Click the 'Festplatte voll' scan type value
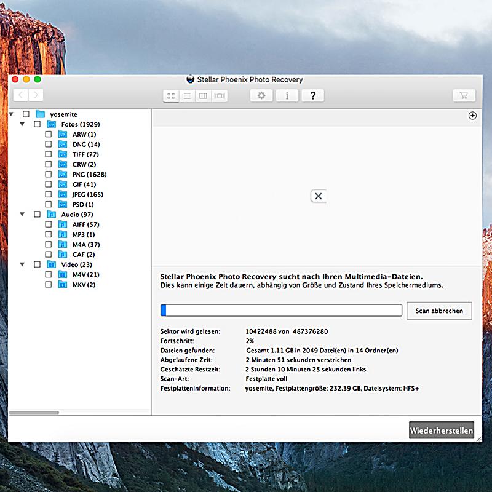 [266, 379]
